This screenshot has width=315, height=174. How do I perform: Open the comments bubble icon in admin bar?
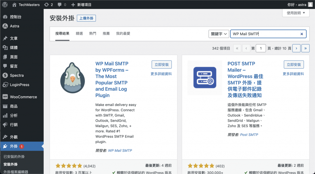point(59,5)
